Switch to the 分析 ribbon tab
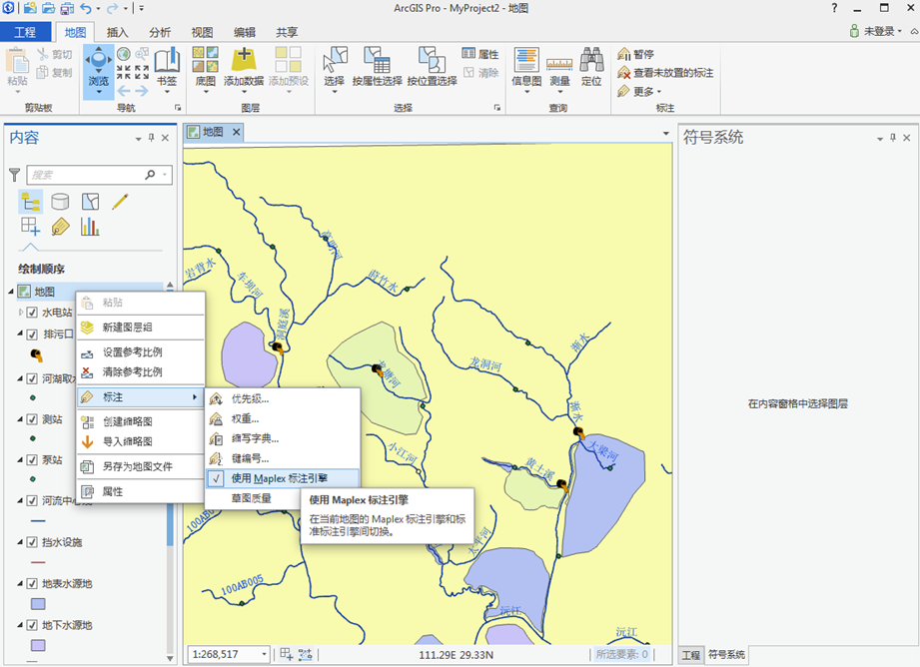 160,32
